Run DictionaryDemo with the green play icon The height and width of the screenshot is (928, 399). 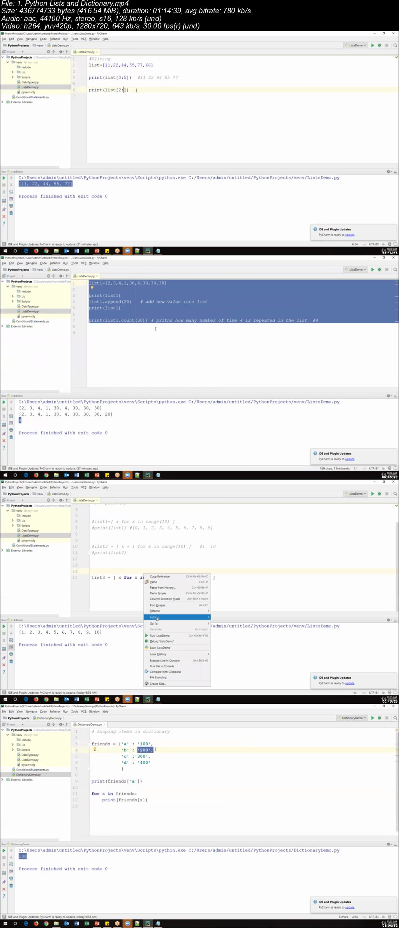pyautogui.click(x=373, y=718)
